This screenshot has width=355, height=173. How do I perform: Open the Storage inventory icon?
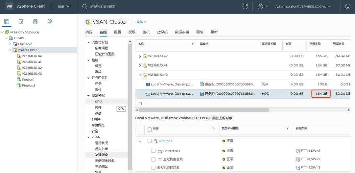tap(35, 22)
